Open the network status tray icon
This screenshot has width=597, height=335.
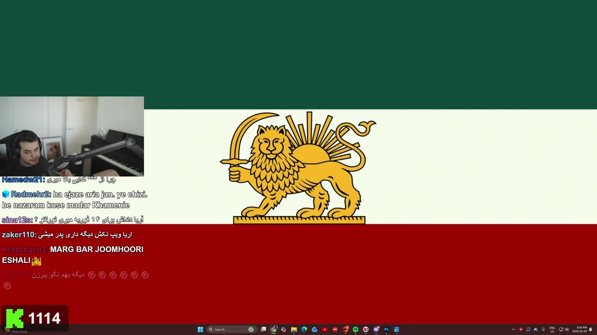(561, 329)
